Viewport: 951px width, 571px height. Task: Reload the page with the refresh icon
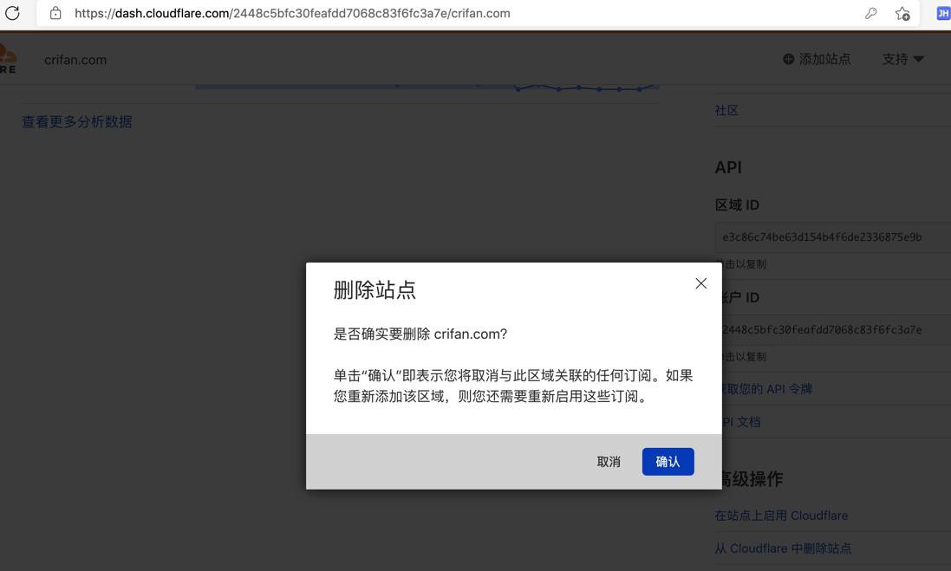coord(12,13)
